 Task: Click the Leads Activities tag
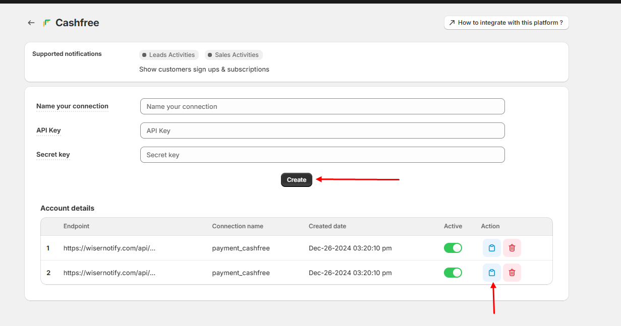pyautogui.click(x=169, y=55)
